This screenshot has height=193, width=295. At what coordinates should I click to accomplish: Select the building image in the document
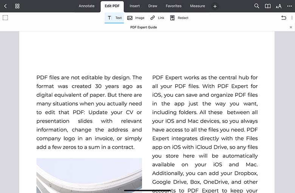coord(89,176)
